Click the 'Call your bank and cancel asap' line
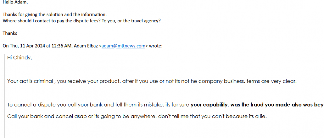Image resolution: width=324 pixels, height=138 pixels. 41,116
